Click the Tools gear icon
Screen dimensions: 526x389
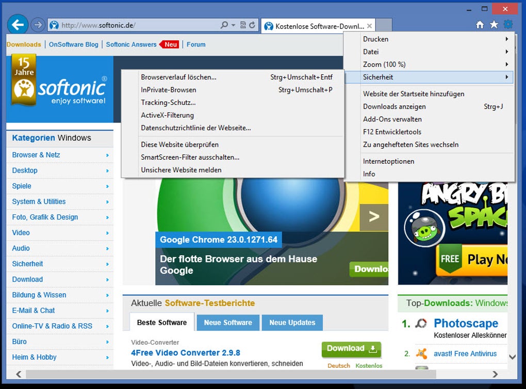tap(508, 24)
